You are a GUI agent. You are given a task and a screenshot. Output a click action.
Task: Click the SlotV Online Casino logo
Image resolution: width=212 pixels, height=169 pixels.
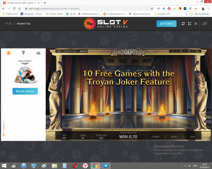click(x=106, y=24)
